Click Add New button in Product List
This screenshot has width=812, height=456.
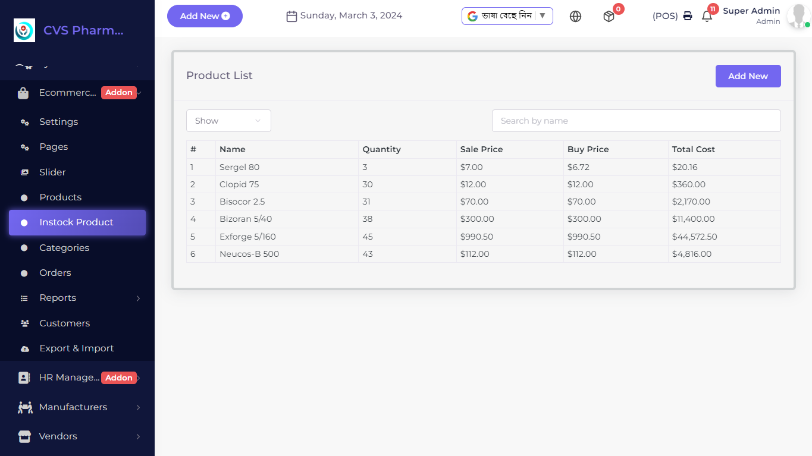pyautogui.click(x=748, y=76)
